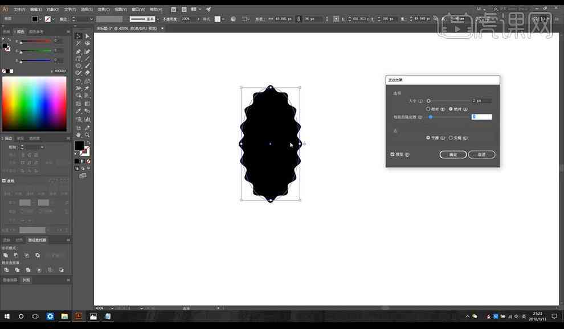
Task: Click the Merge icon in Pathfinder
Action: (x=28, y=270)
